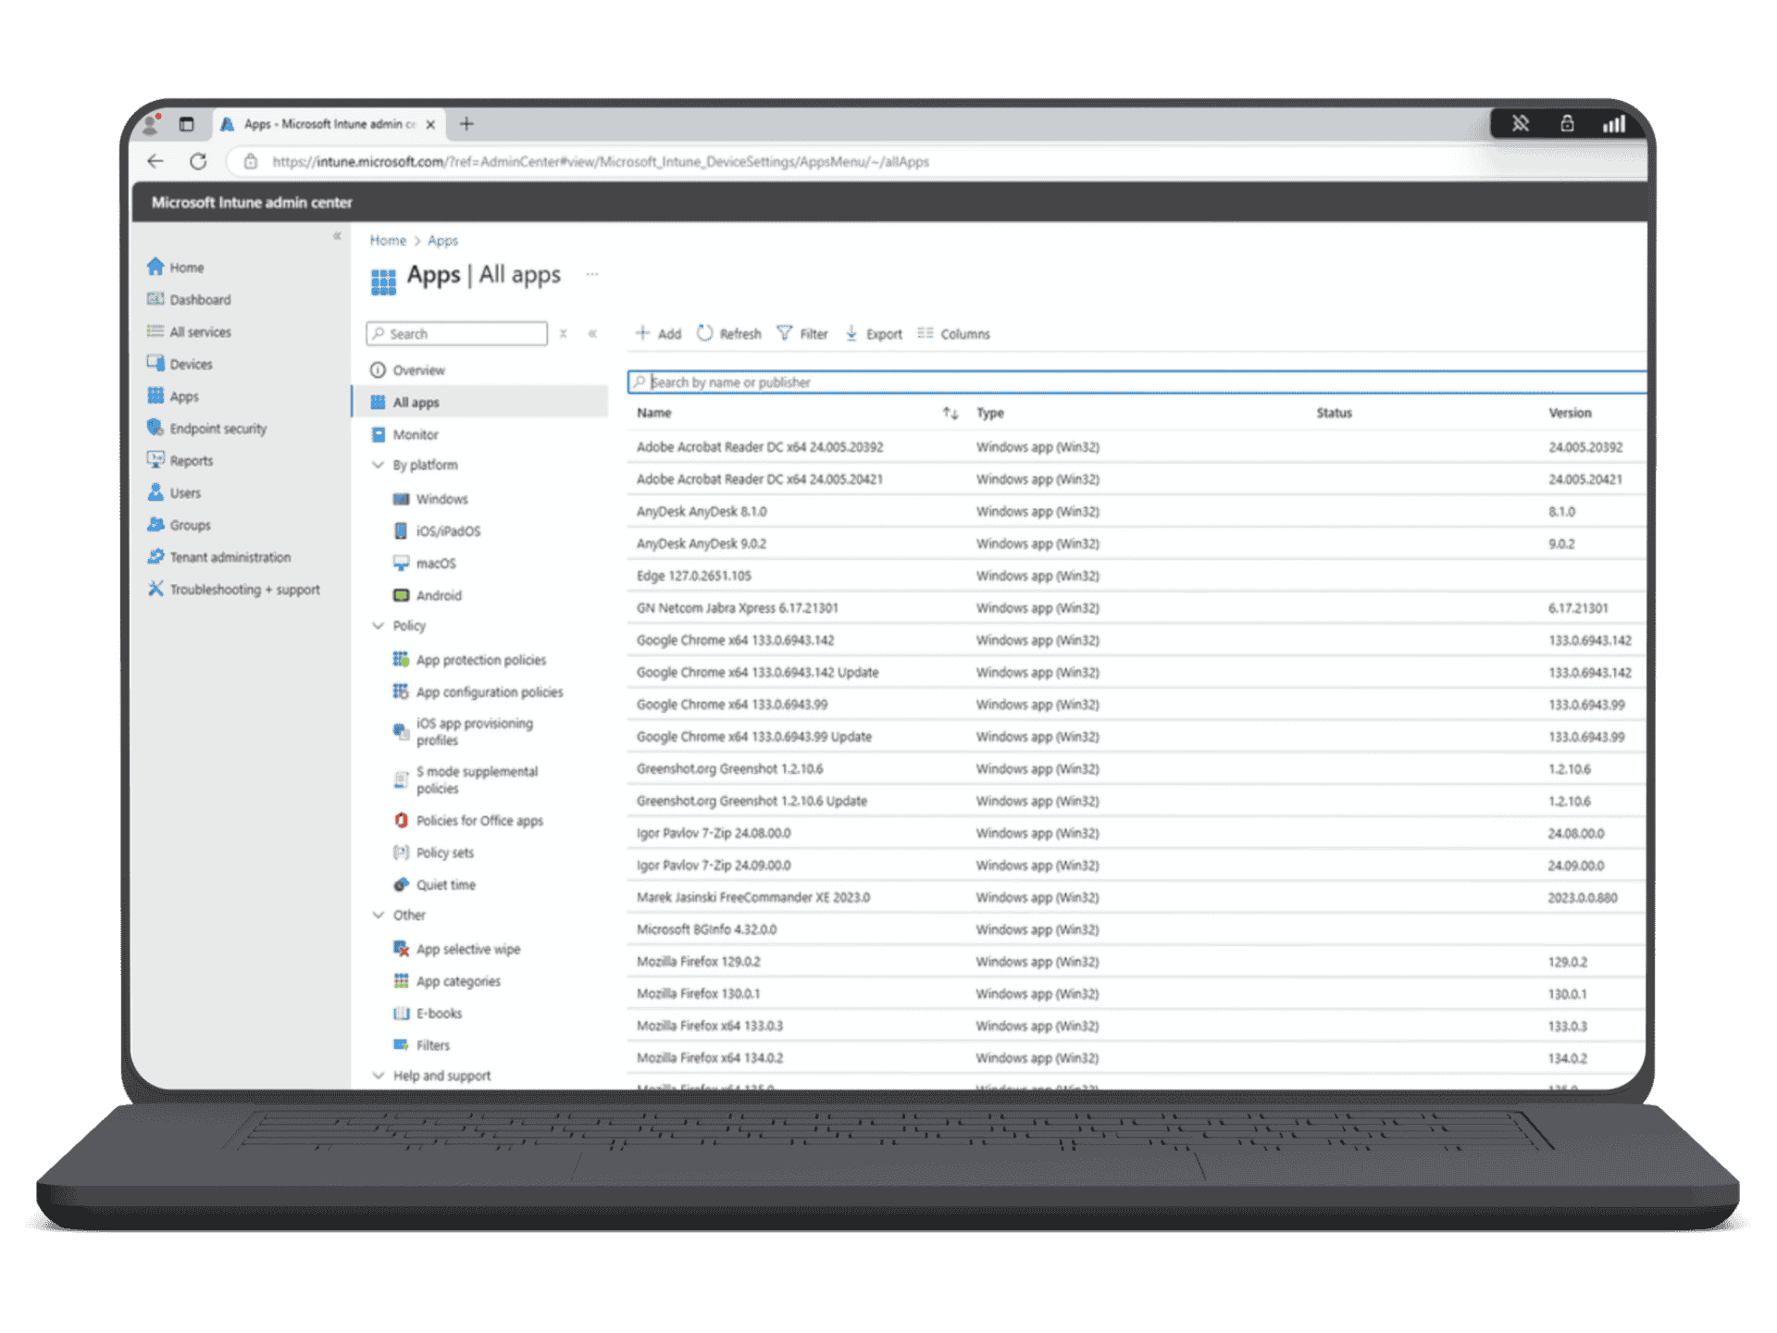The width and height of the screenshot is (1777, 1333).
Task: Clear the menu search box
Action: click(563, 333)
